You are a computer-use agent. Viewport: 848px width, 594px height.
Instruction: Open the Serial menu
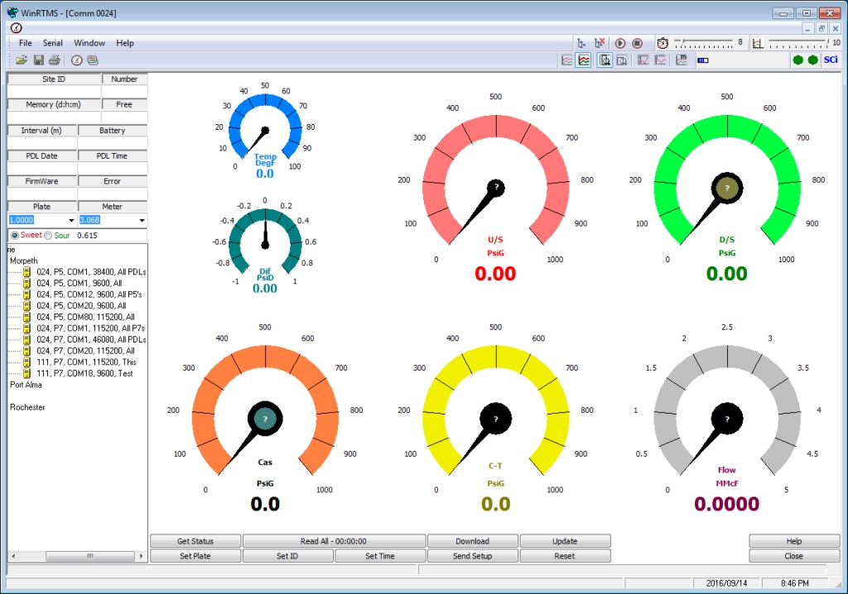click(53, 43)
